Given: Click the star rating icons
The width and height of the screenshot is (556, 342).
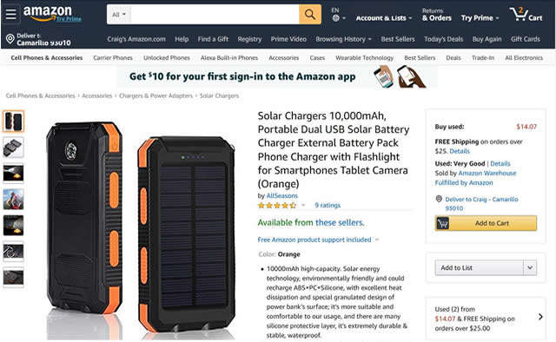Looking at the screenshot, I should 277,205.
